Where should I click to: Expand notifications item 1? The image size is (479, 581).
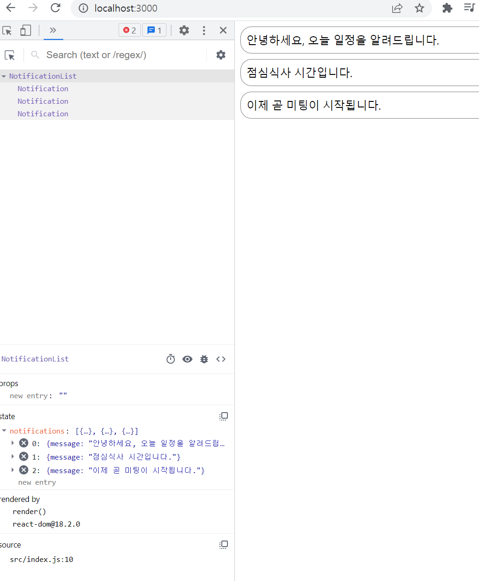(13, 456)
